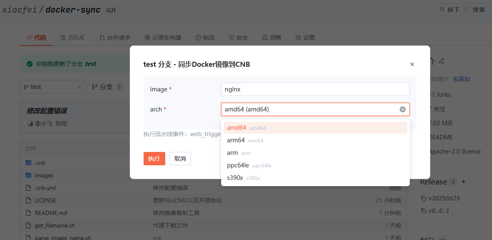This screenshot has width=492, height=240.
Task: Click the README.md file icon
Action: (x=28, y=213)
